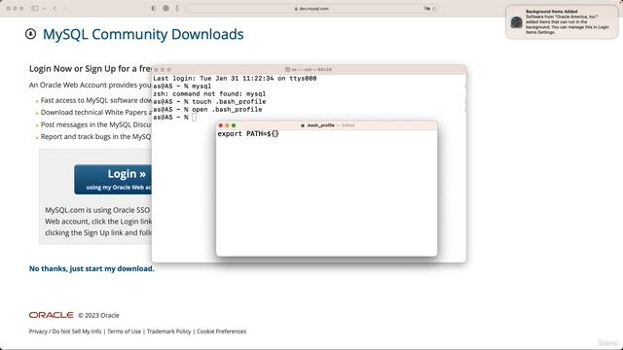
Task: Toggle the Safari sidebar icon
Action: [x=35, y=9]
